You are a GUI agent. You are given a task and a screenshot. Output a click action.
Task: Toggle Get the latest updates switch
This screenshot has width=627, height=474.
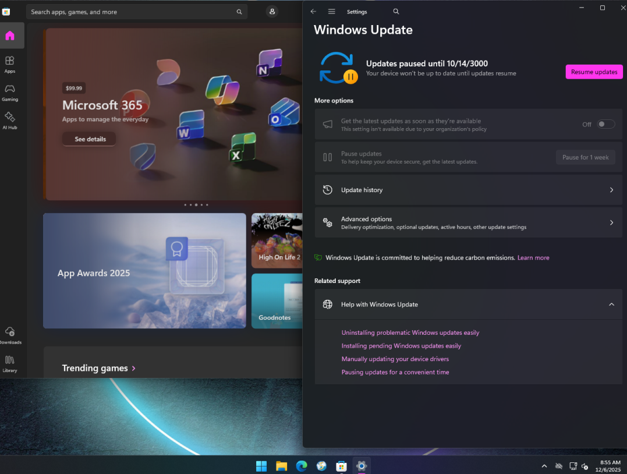click(x=605, y=125)
